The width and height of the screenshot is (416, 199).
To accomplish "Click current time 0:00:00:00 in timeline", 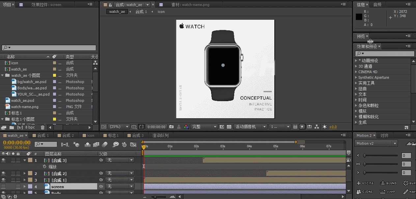I will 16,143.
